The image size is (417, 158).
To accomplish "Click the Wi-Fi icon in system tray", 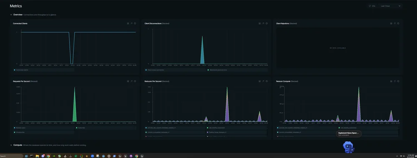I will [401, 156].
